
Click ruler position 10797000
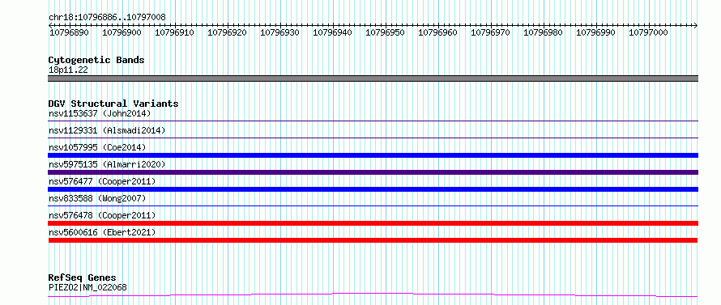coord(648,32)
